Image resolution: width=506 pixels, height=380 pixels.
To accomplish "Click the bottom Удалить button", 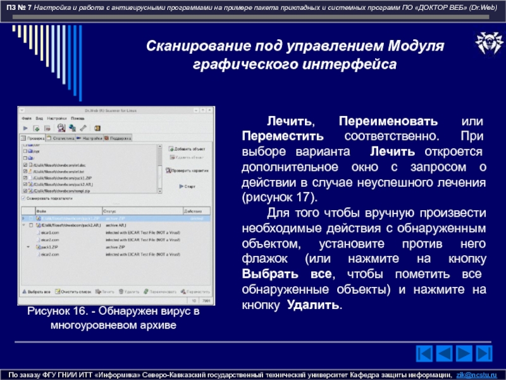I will (x=129, y=292).
